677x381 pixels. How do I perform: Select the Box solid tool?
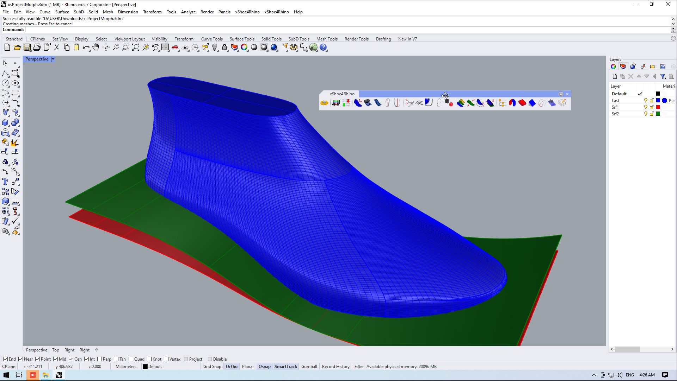(5, 123)
